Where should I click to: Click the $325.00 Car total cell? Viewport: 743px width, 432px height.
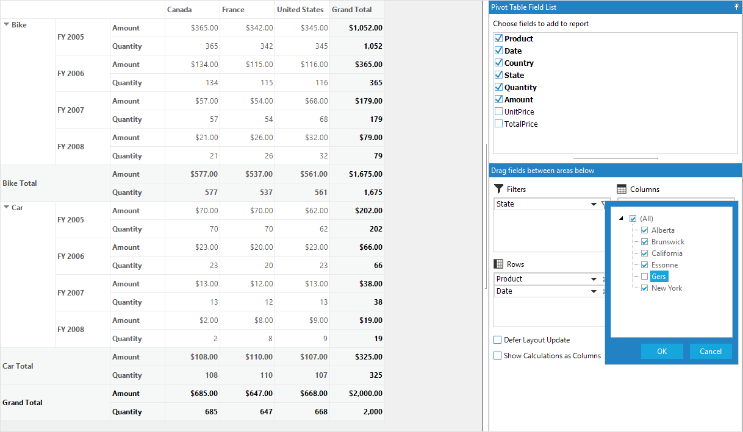click(x=357, y=356)
